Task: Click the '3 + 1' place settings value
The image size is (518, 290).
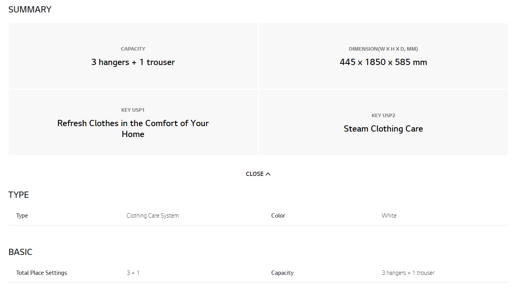Action: [x=133, y=273]
